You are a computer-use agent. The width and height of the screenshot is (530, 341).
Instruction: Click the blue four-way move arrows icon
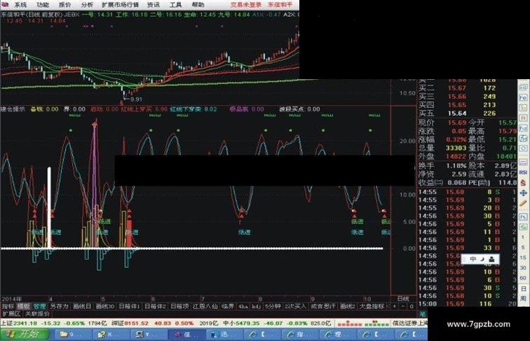[522, 193]
